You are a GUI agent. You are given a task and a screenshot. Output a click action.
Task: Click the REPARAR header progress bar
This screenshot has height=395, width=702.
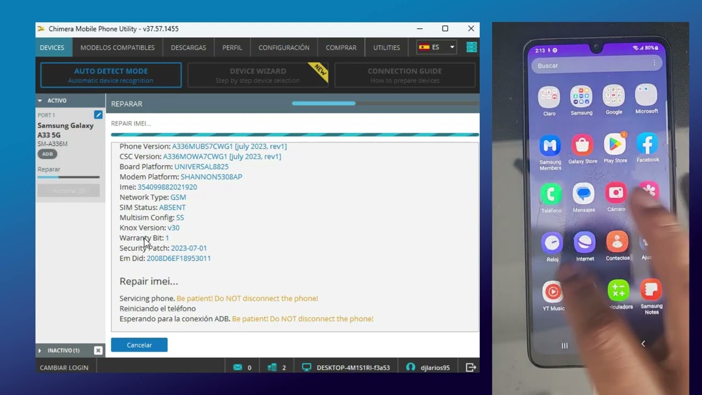386,103
